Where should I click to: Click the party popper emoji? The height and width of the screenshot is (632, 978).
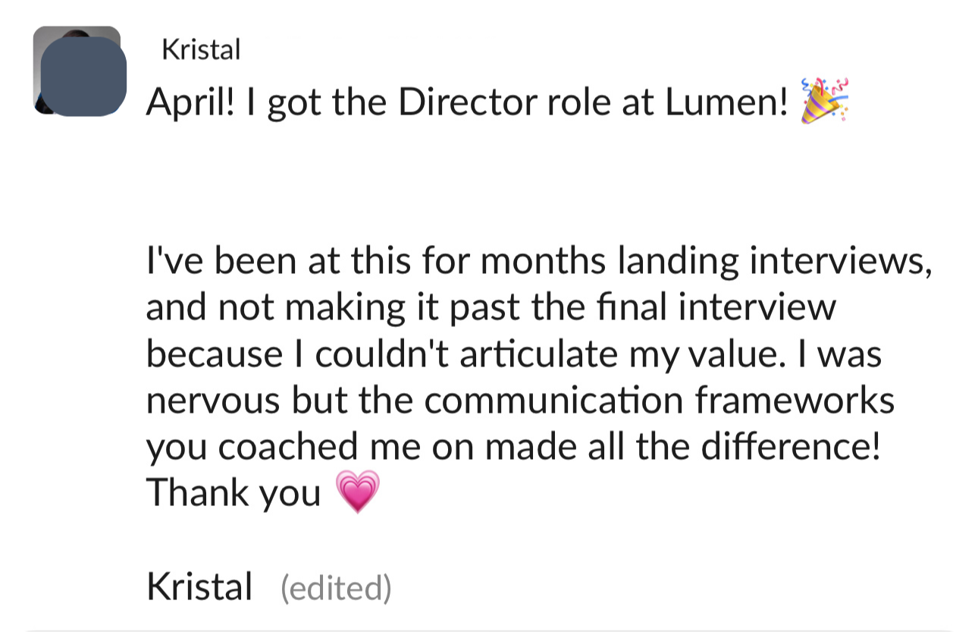(824, 100)
